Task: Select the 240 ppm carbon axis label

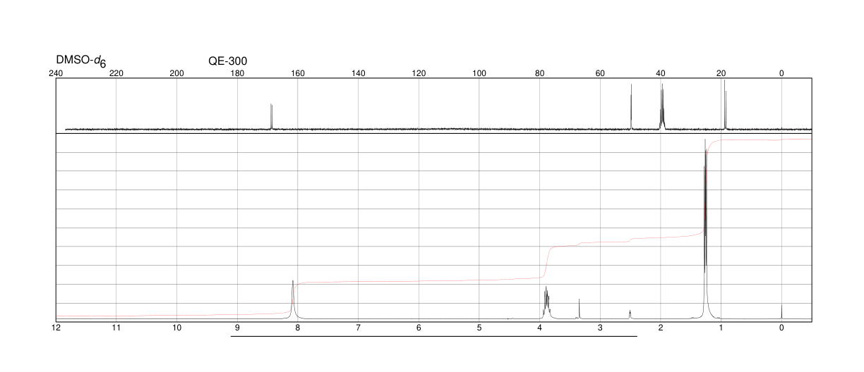Action: tap(56, 73)
